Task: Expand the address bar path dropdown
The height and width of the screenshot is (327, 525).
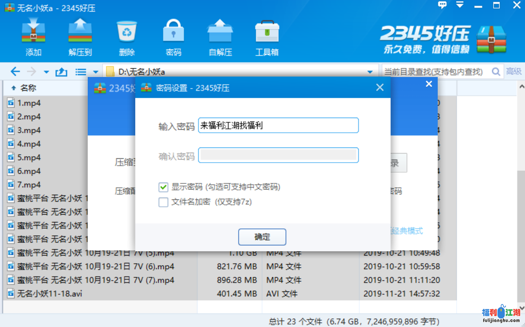Action: tap(370, 72)
